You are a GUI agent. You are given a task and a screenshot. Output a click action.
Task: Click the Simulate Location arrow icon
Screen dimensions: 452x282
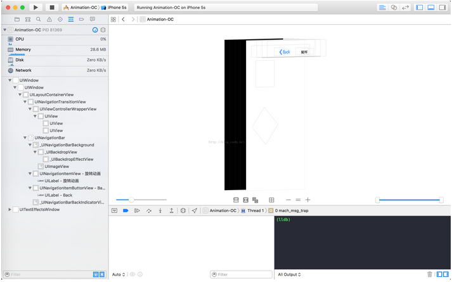coord(195,210)
